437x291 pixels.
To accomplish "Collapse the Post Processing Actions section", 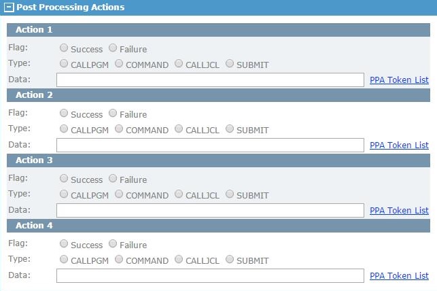I will point(9,7).
